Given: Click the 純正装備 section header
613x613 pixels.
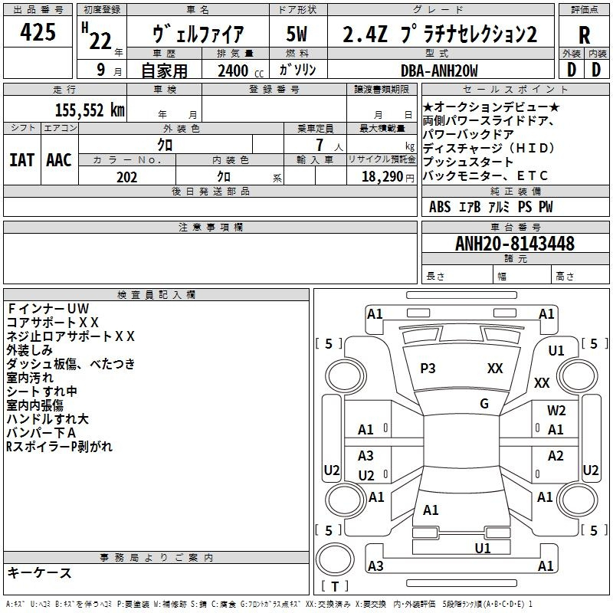Looking at the screenshot, I should tap(516, 191).
